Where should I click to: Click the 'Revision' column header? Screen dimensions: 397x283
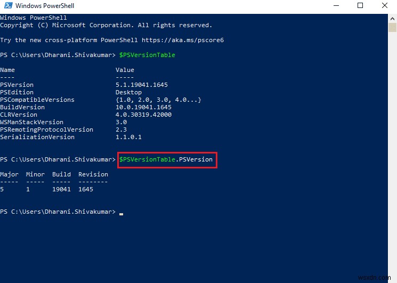93,174
